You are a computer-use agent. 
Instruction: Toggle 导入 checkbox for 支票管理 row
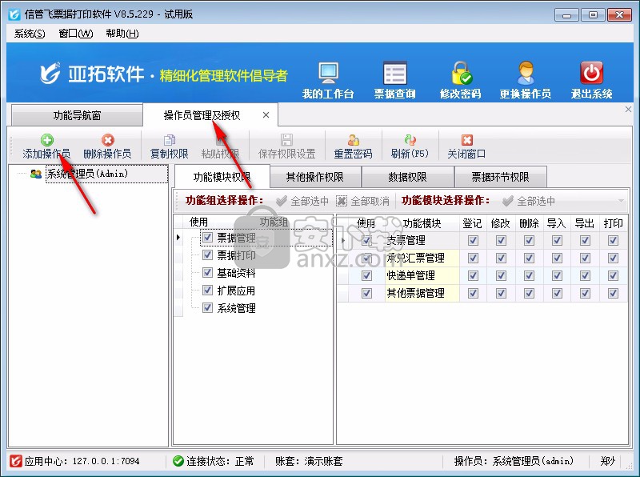tap(557, 241)
